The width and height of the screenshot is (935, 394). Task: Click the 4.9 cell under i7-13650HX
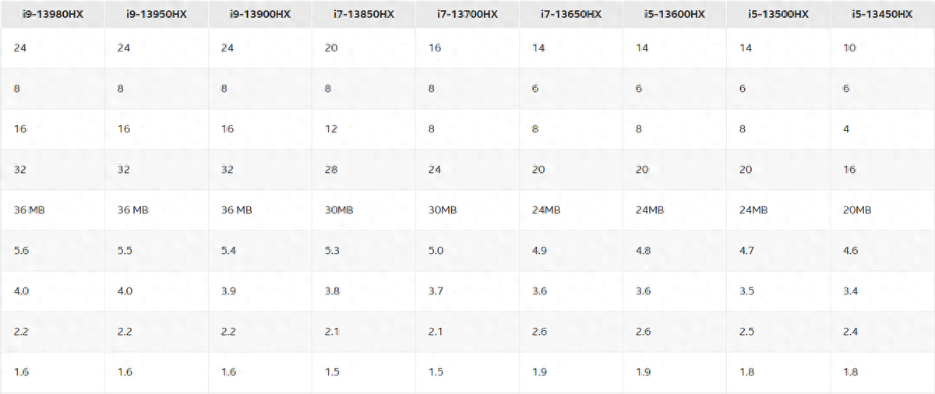[540, 251]
